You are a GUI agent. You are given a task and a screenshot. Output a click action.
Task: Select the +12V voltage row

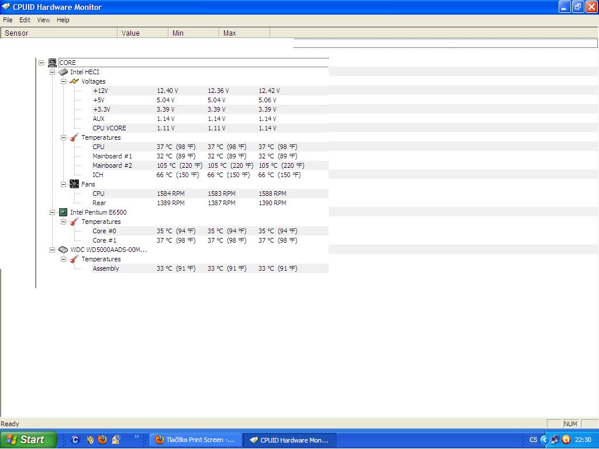pos(210,91)
